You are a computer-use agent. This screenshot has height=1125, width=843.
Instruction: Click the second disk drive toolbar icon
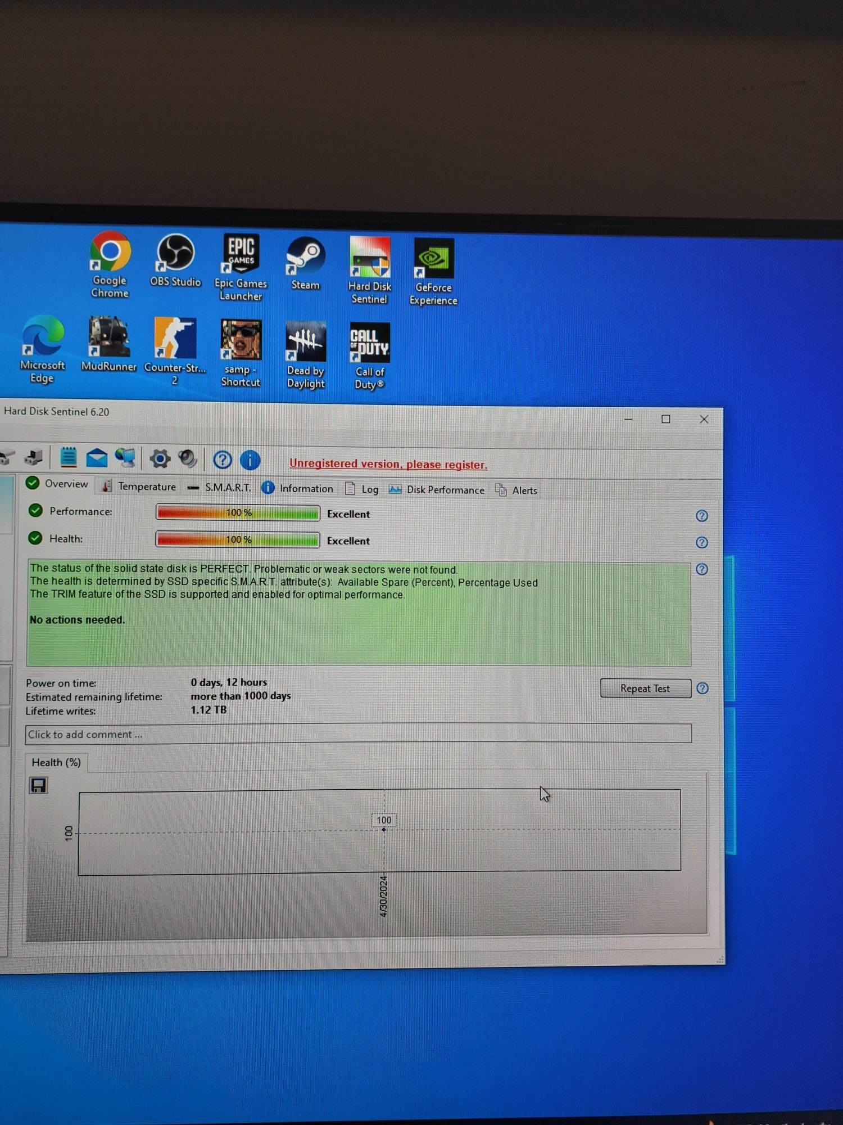[34, 457]
